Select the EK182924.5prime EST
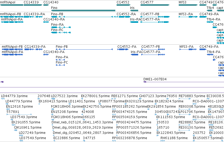Screen dimensions: 224x142 point(156,104)
